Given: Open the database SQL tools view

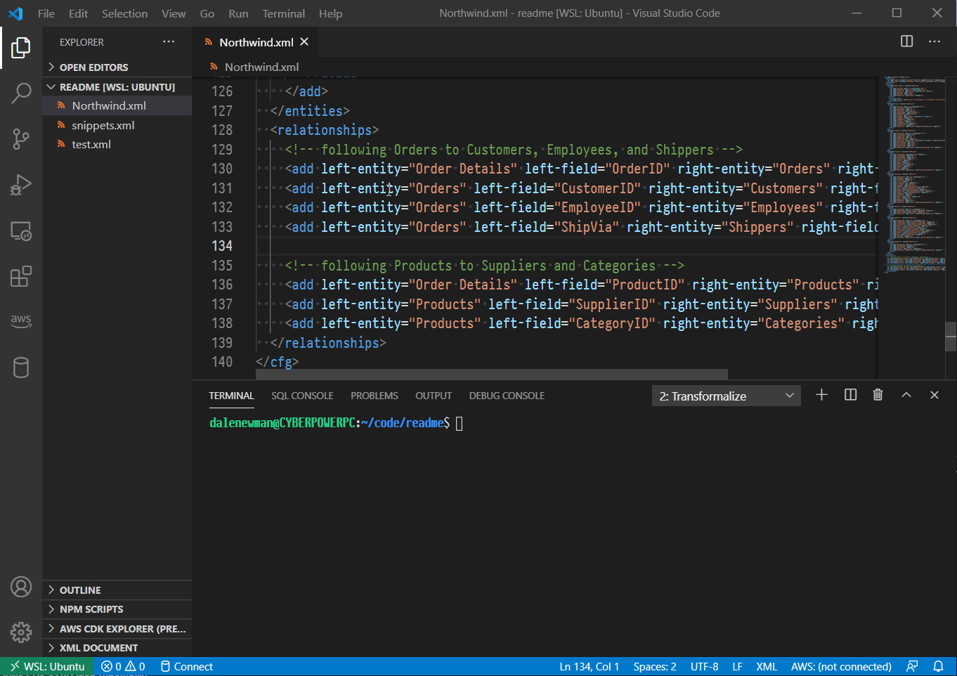Looking at the screenshot, I should (21, 368).
